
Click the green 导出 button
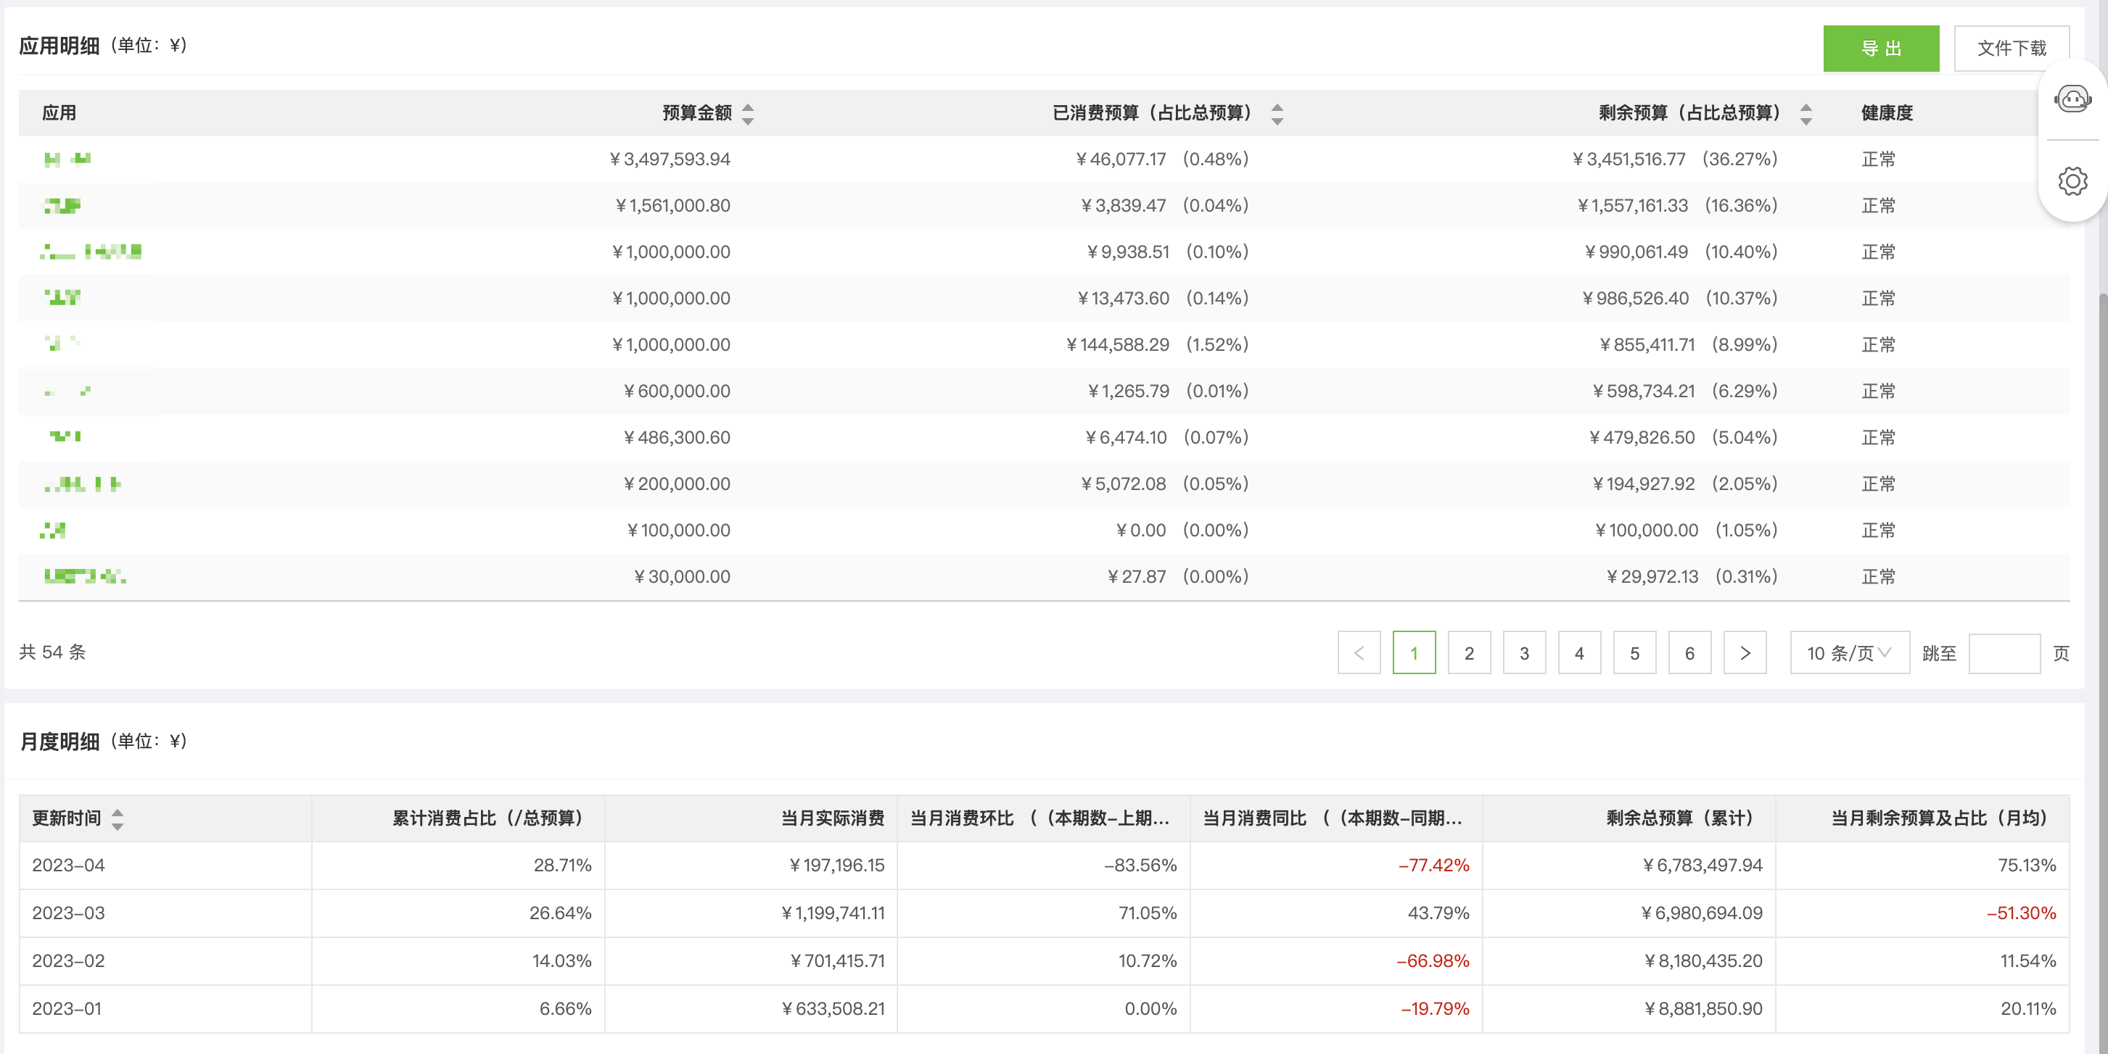[x=1880, y=49]
